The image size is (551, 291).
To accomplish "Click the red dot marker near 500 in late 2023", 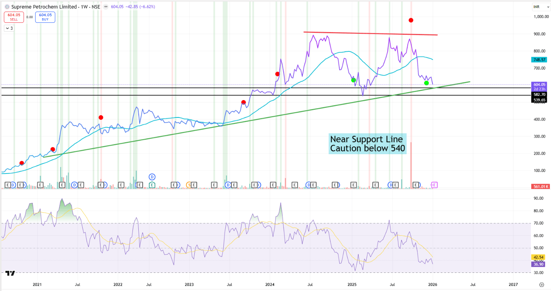I will pos(243,102).
